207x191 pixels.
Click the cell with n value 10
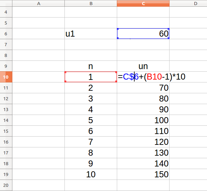[x=91, y=174]
